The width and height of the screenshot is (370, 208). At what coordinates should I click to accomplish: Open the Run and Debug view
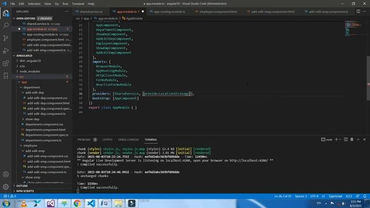tap(6, 50)
